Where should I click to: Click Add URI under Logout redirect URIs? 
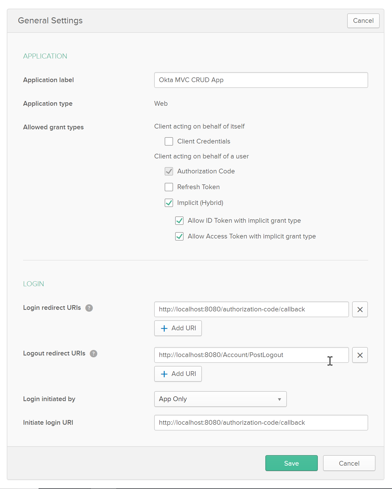tap(178, 374)
